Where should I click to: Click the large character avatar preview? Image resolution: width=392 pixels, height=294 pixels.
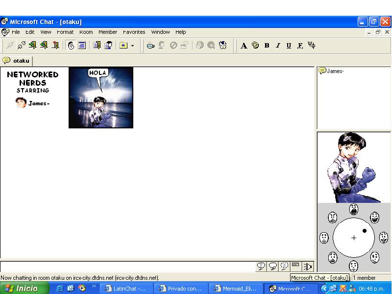click(353, 168)
